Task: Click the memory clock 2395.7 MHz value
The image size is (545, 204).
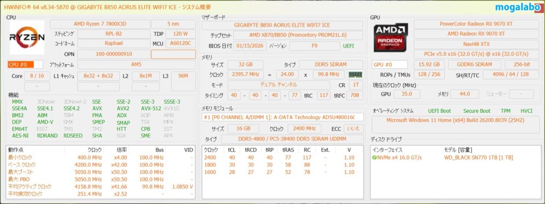Action: click(x=245, y=74)
